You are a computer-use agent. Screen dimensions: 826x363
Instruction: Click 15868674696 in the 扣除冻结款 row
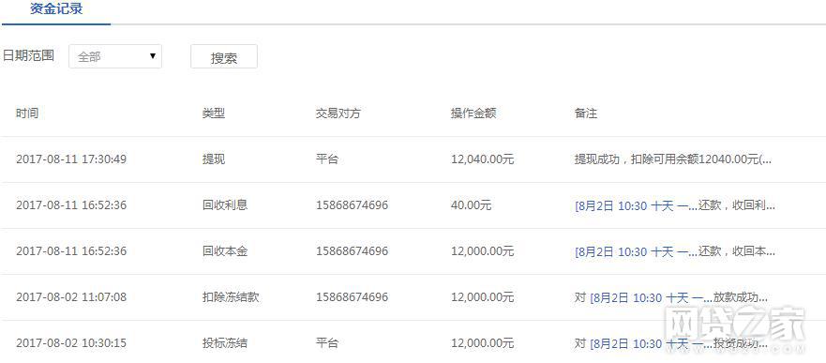point(352,297)
